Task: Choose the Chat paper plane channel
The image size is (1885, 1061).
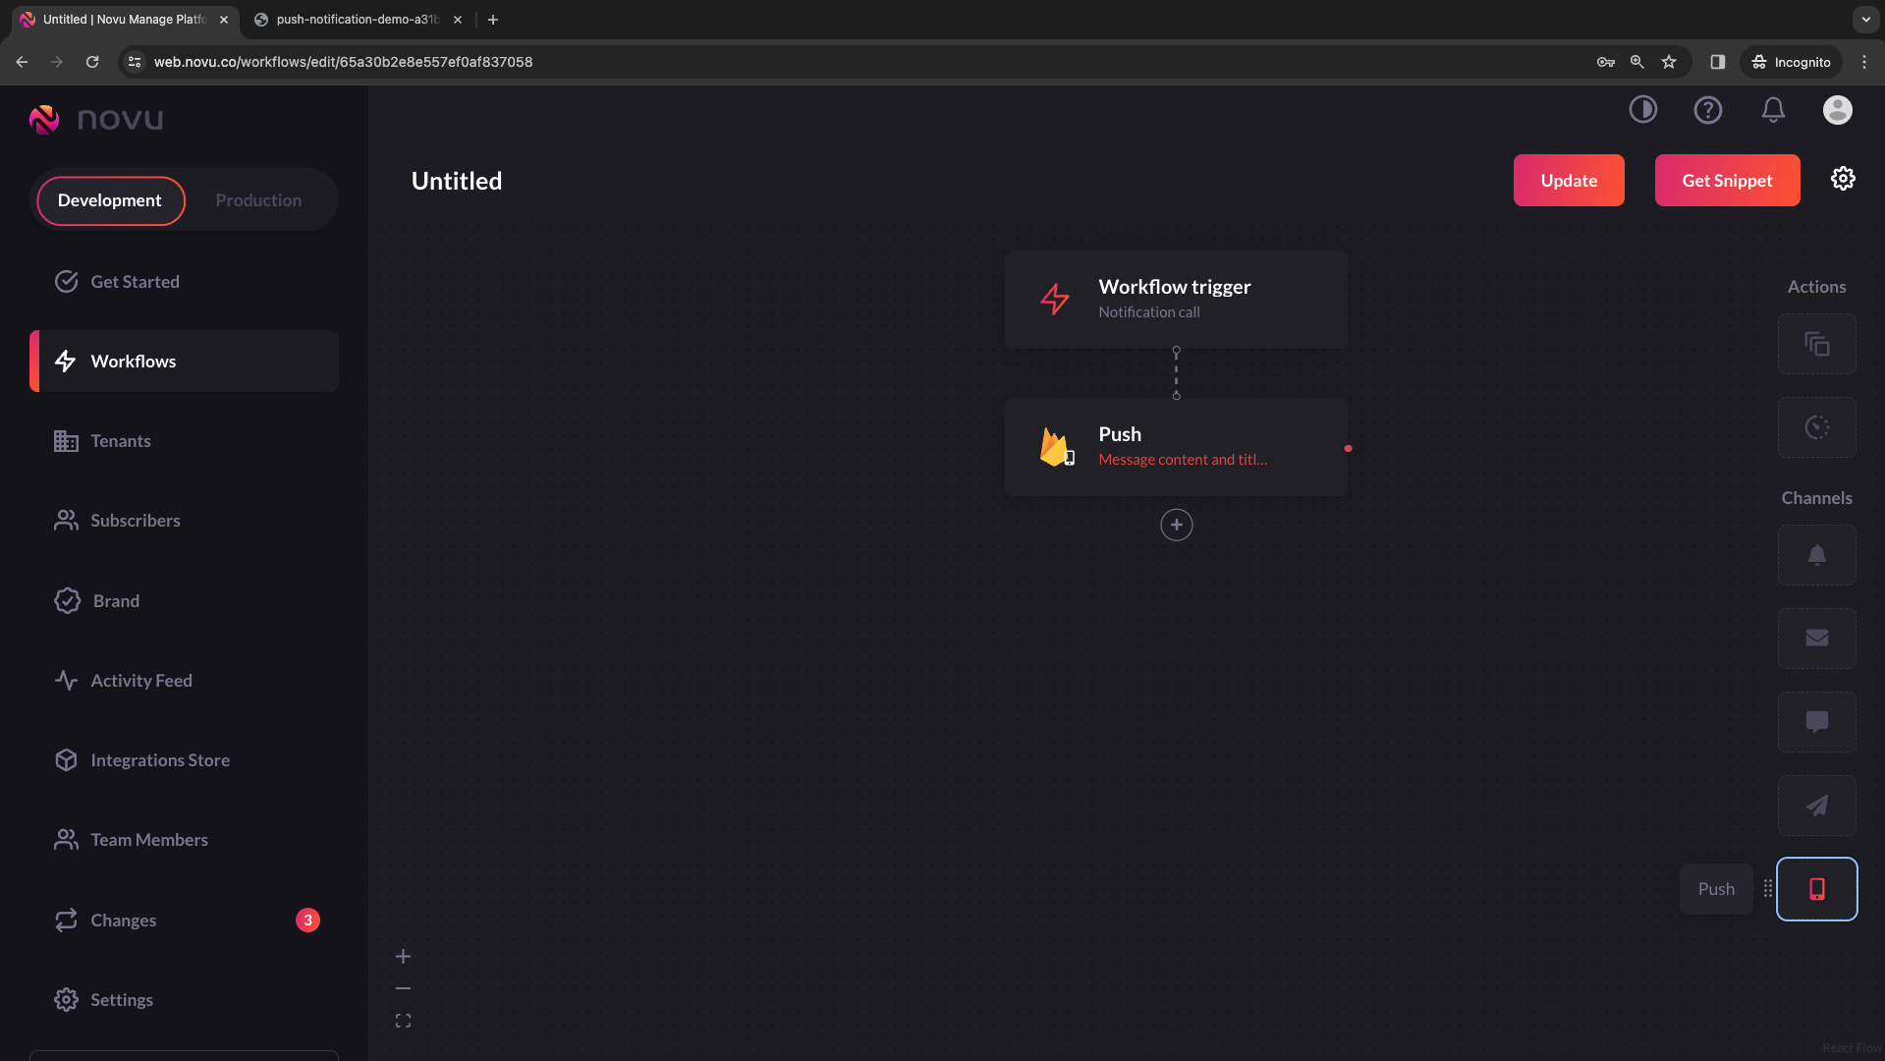Action: [1816, 806]
